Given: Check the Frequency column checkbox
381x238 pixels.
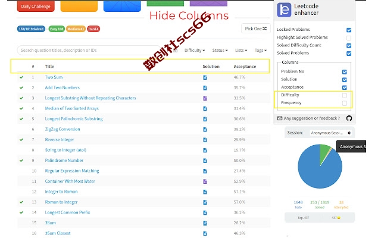Looking at the screenshot, I should click(x=344, y=103).
